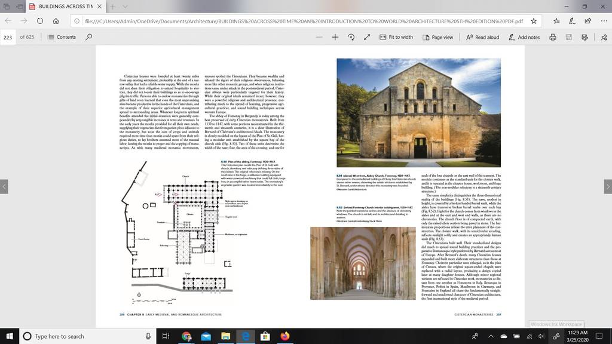Click the forward navigation arrow
The image size is (612, 344).
(x=24, y=21)
